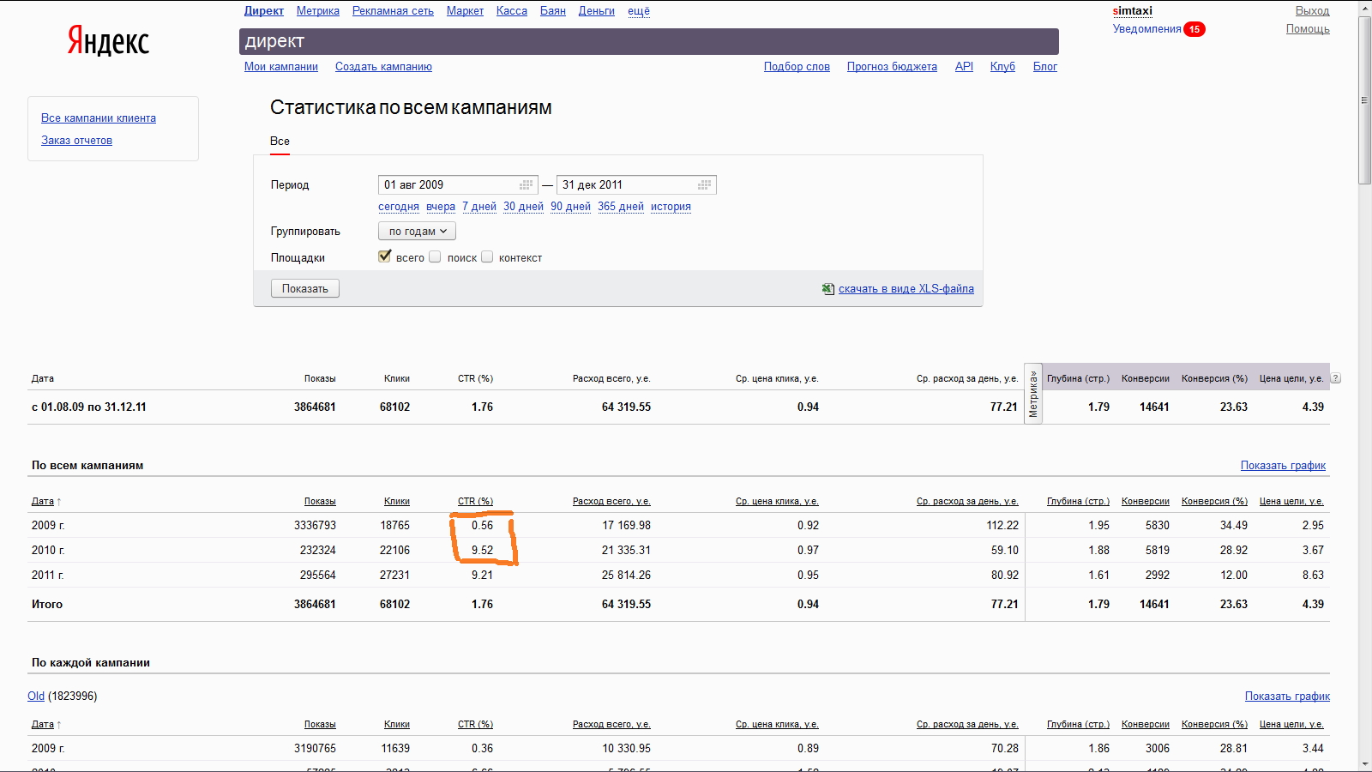The height and width of the screenshot is (772, 1372).
Task: Open Подбор слов tool
Action: (797, 67)
